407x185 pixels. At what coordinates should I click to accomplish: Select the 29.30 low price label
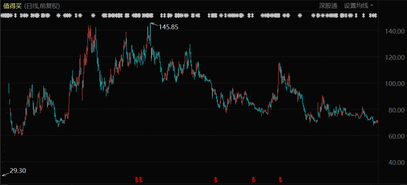18,171
